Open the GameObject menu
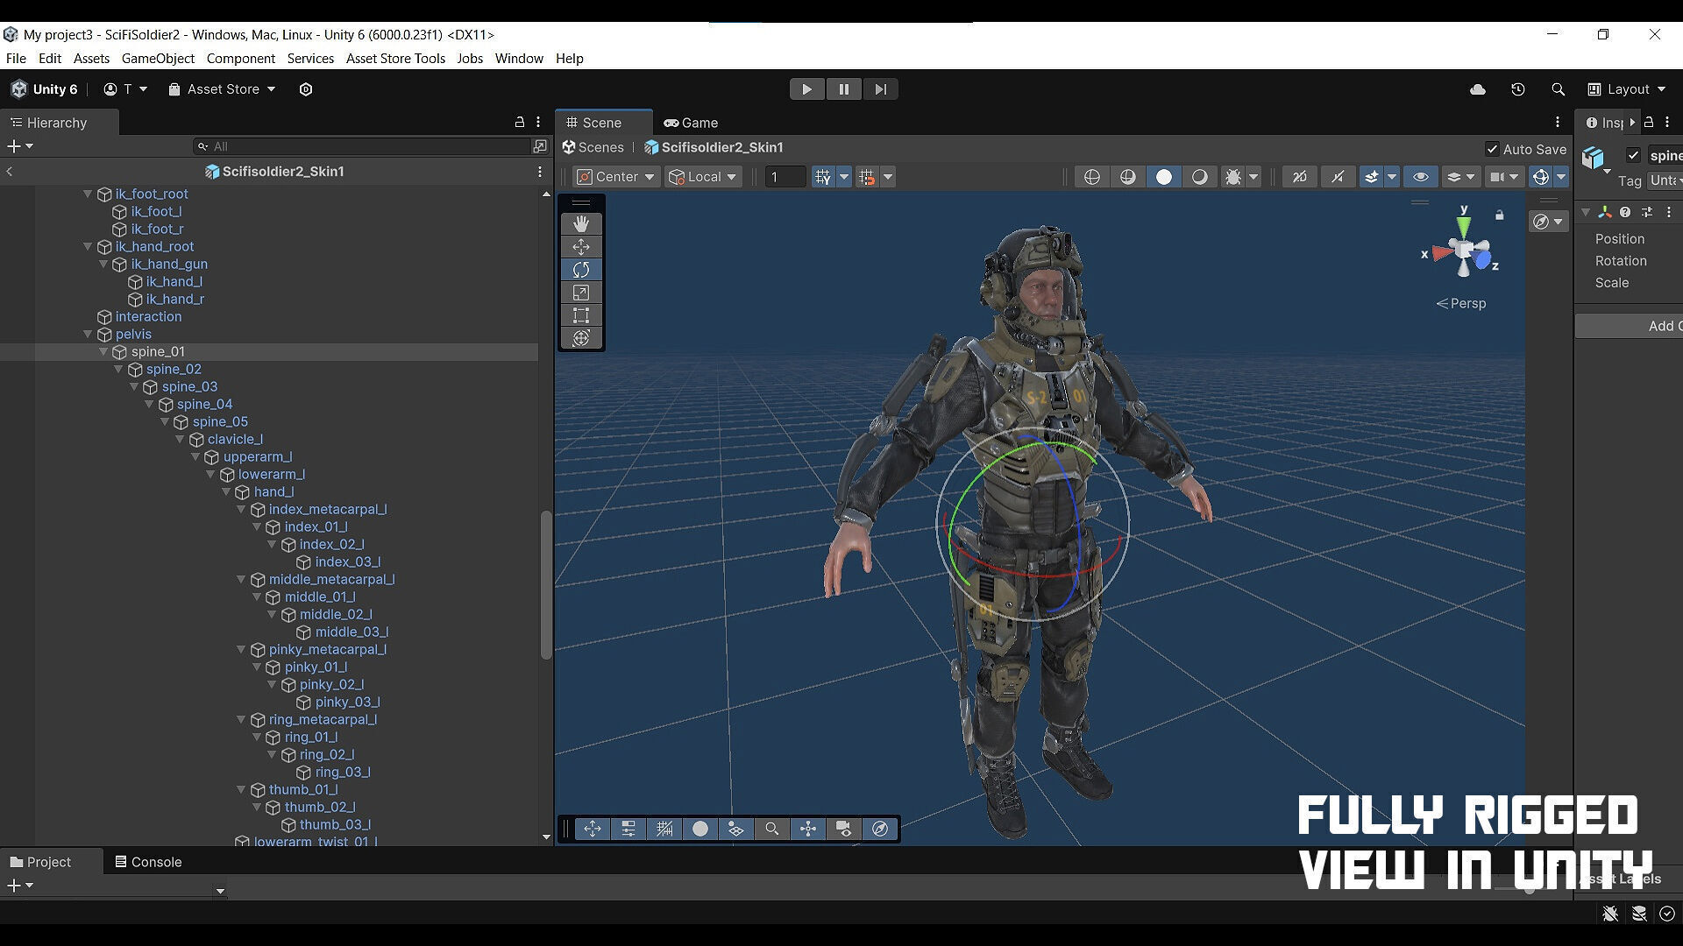The width and height of the screenshot is (1683, 946). coord(158,59)
